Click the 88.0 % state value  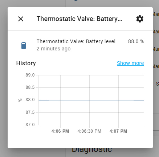click(136, 41)
